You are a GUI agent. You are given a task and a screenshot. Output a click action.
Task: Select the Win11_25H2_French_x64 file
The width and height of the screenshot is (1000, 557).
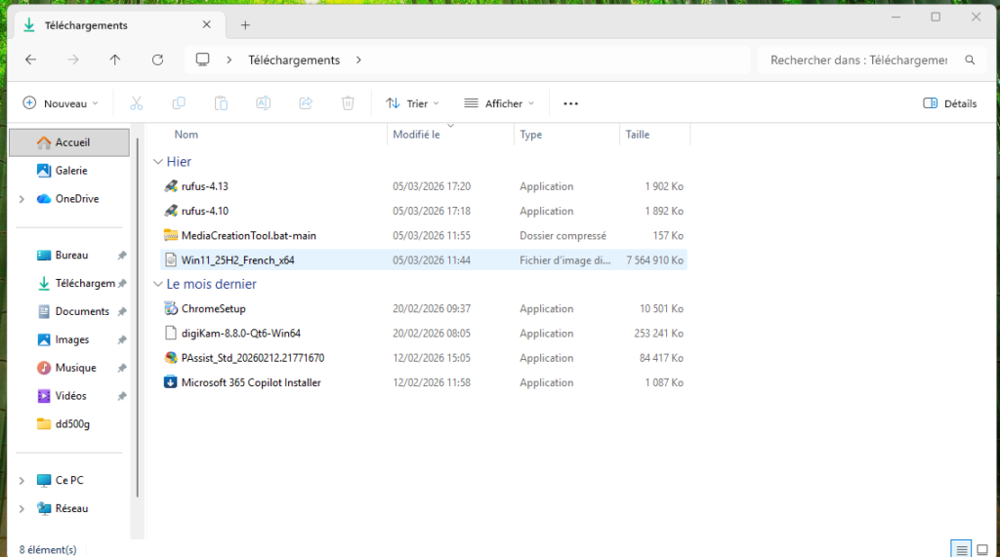click(x=237, y=259)
